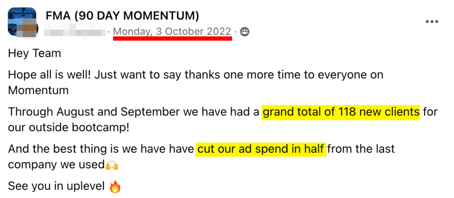Click the highlighted "grand total of 118 new clients"
Screen dimensions: 454x198
341,112
